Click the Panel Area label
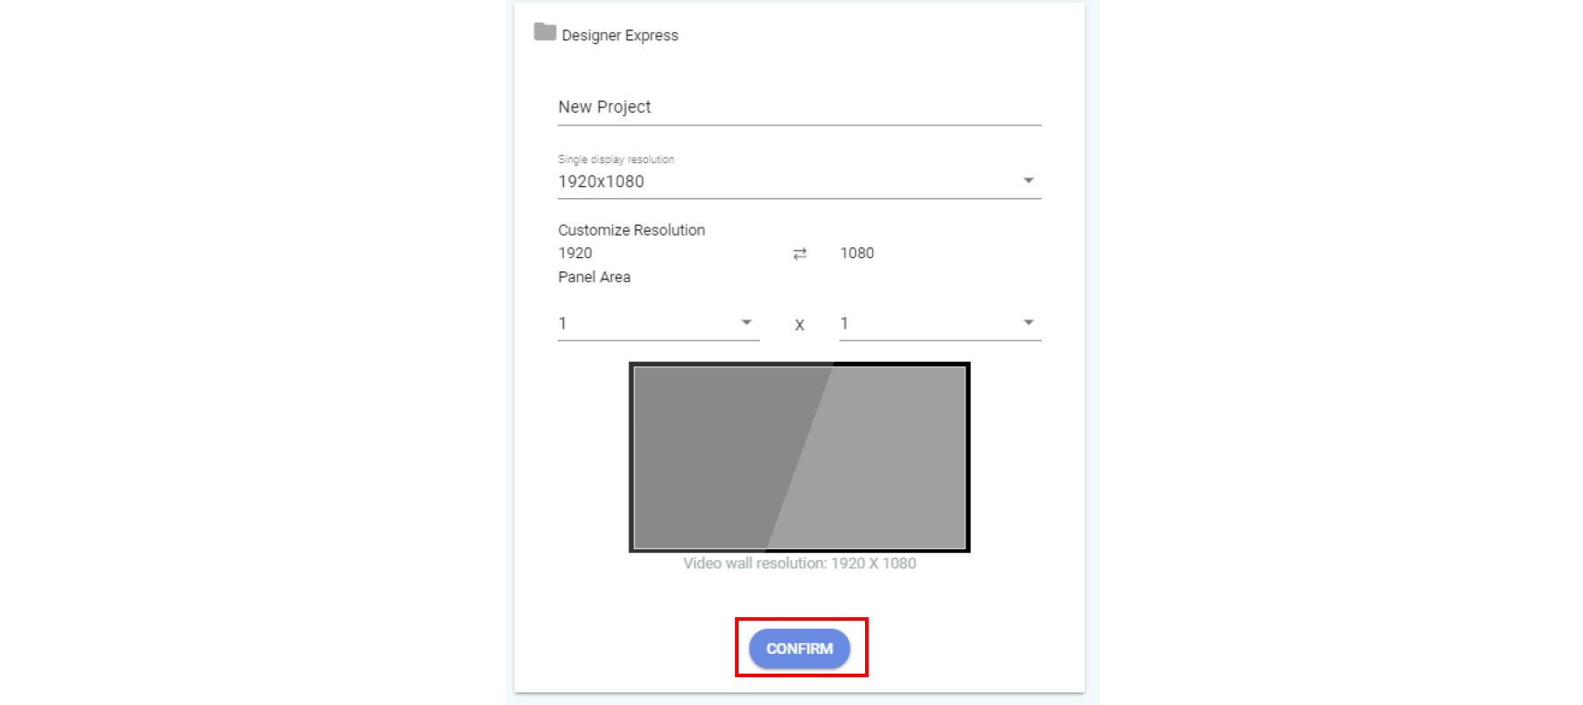Image resolution: width=1583 pixels, height=705 pixels. coord(594,278)
